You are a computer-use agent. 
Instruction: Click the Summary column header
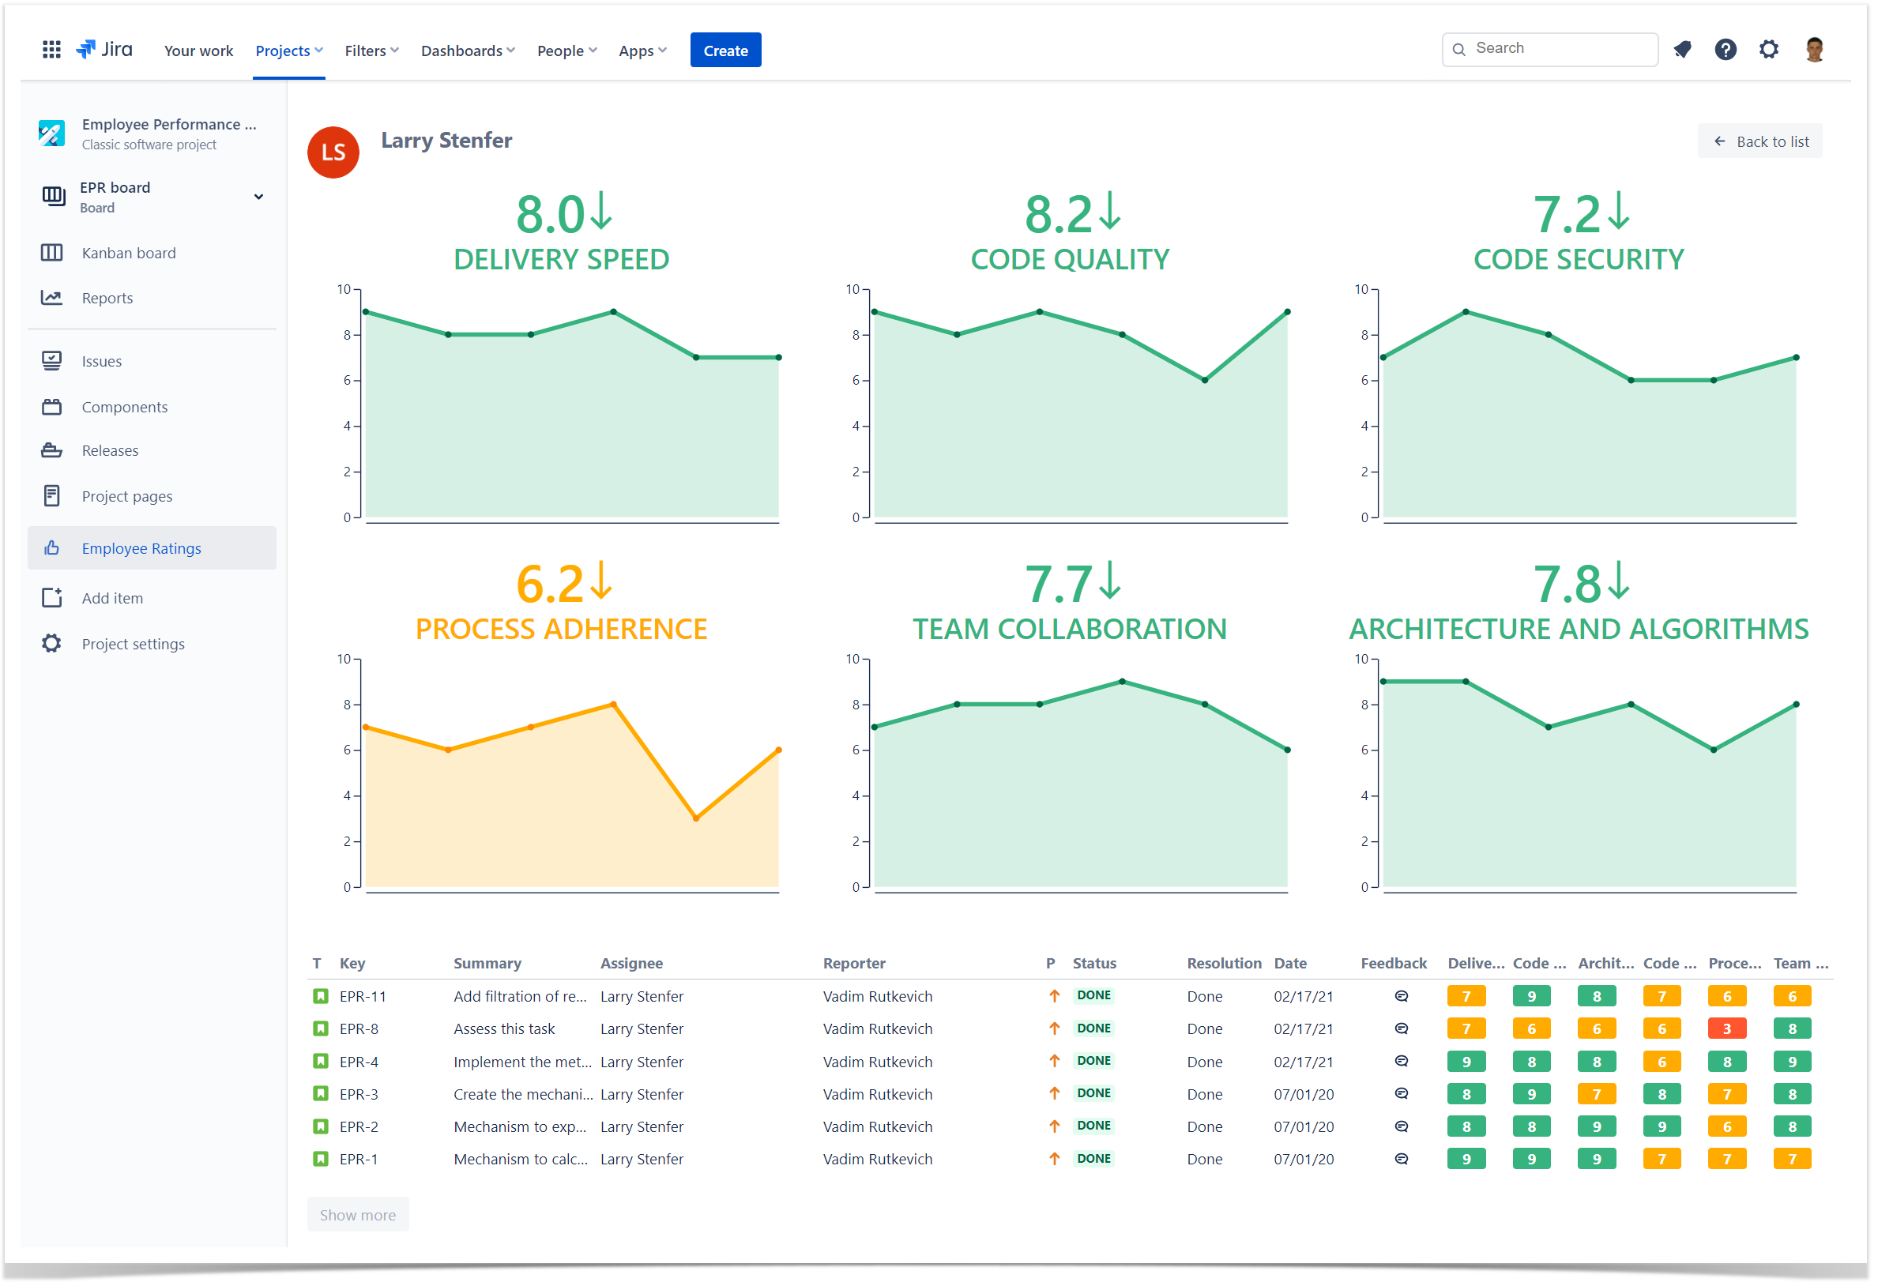(489, 965)
